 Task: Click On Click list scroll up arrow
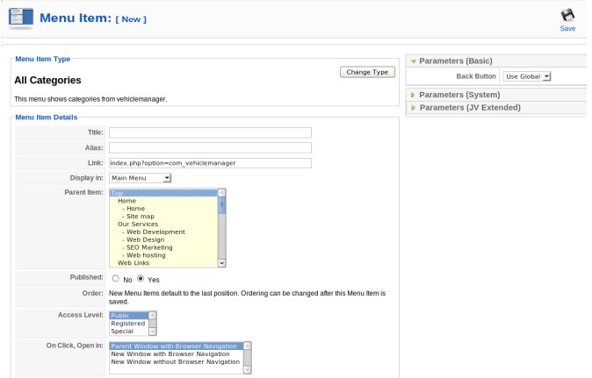pos(248,346)
